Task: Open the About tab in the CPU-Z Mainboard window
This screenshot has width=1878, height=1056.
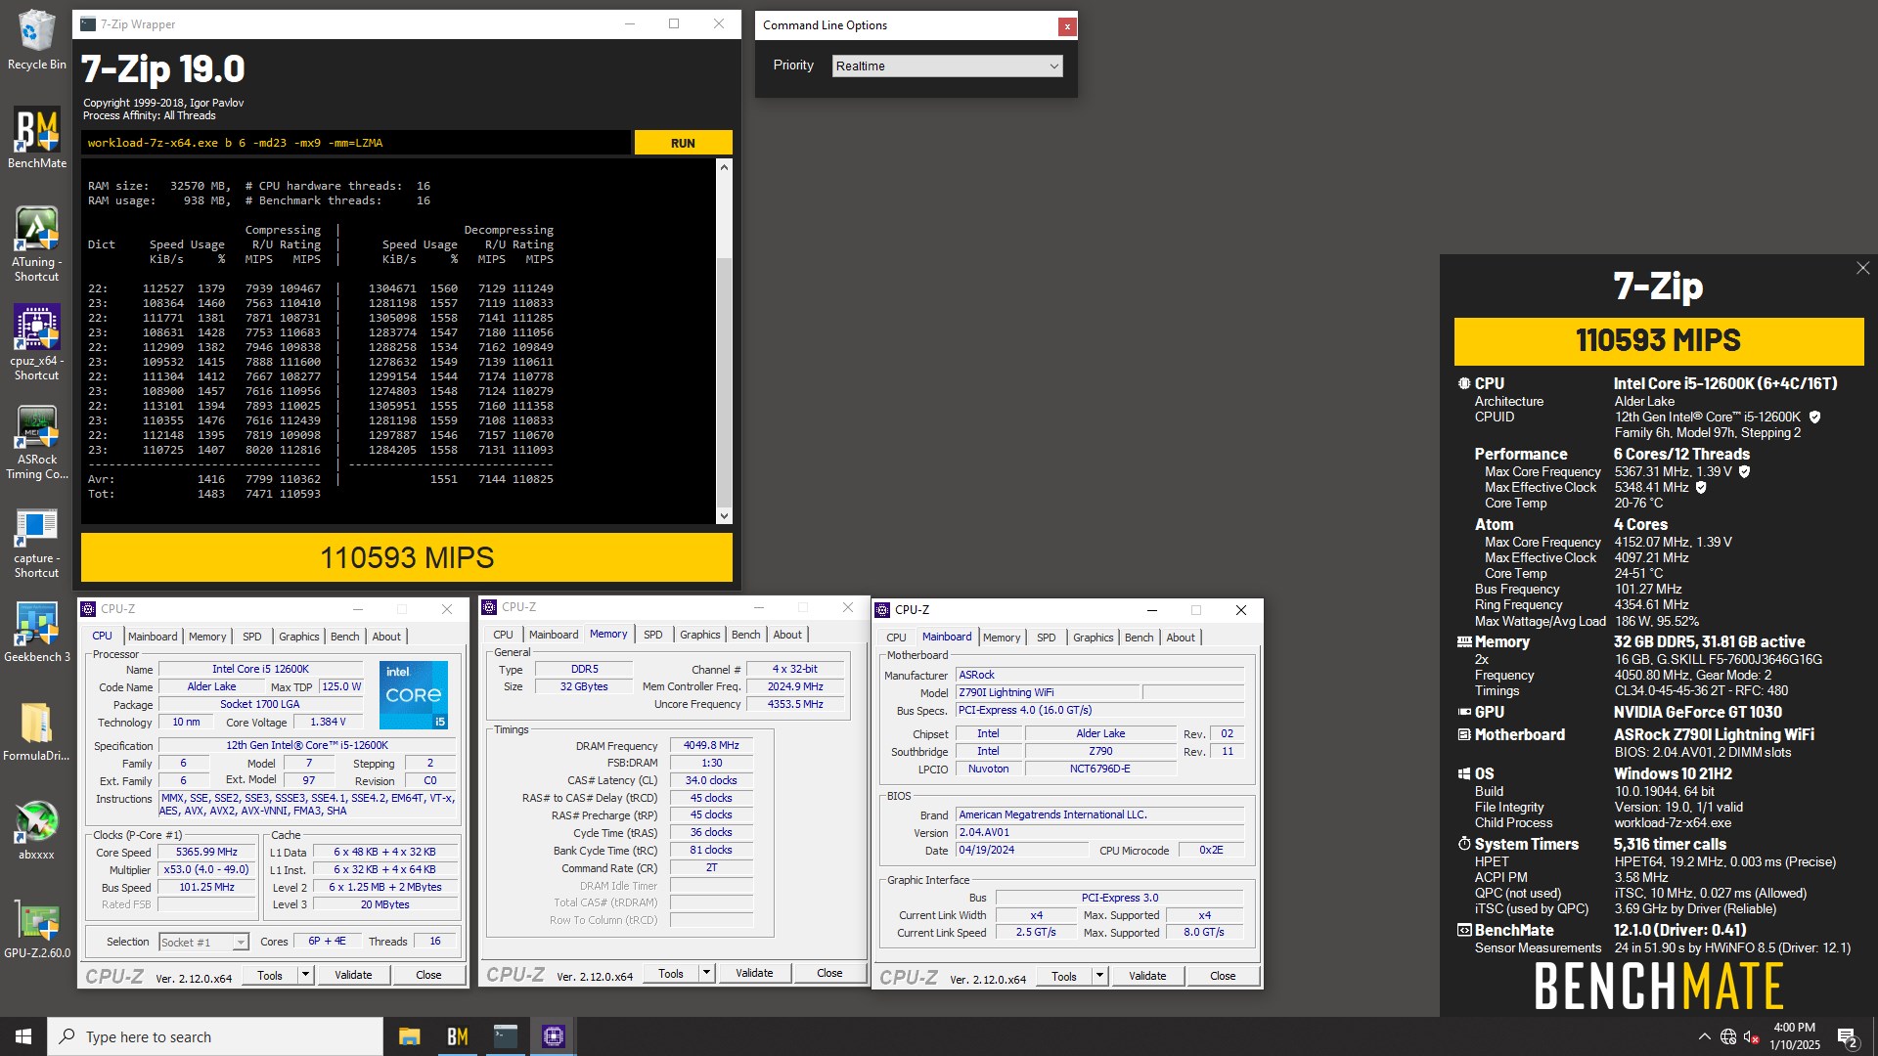Action: pyautogui.click(x=1180, y=638)
